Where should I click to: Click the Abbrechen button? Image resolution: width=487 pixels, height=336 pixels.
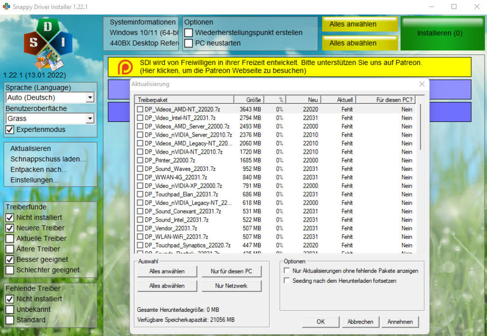coord(360,322)
